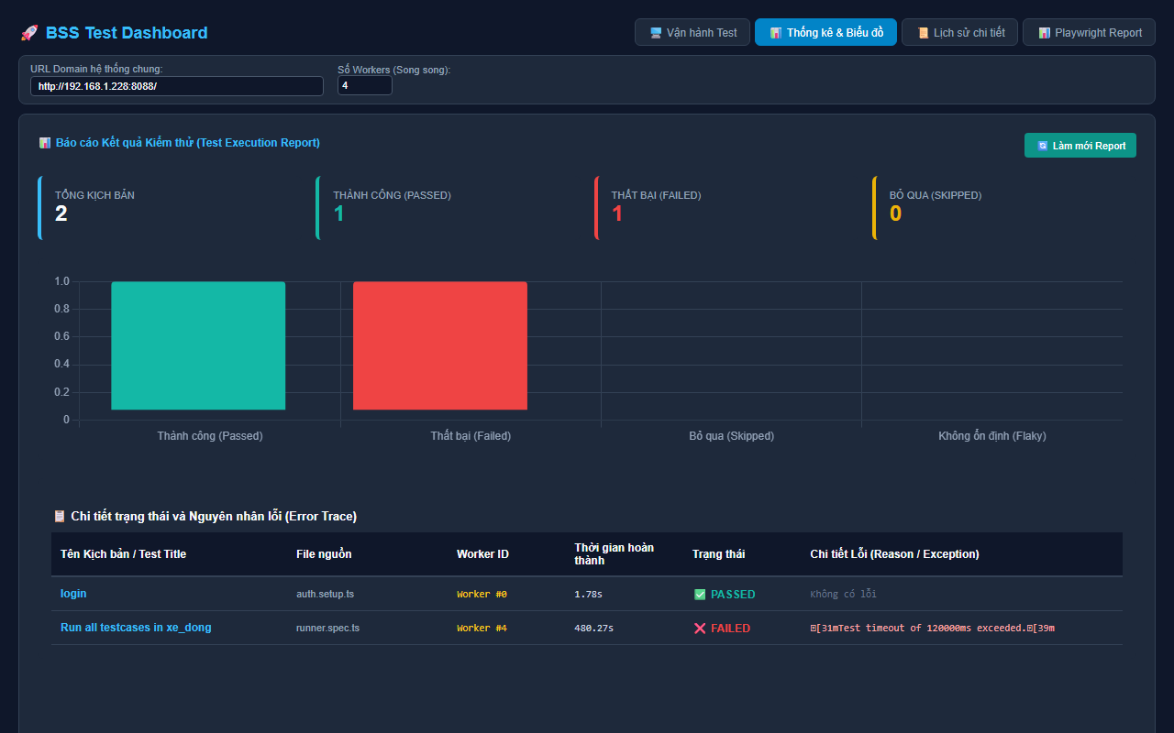Click the Không ổn định (Flaky) axis label

(991, 436)
